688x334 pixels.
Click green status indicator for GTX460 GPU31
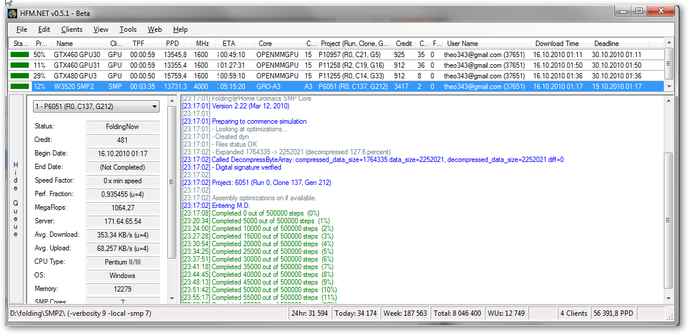[x=19, y=65]
